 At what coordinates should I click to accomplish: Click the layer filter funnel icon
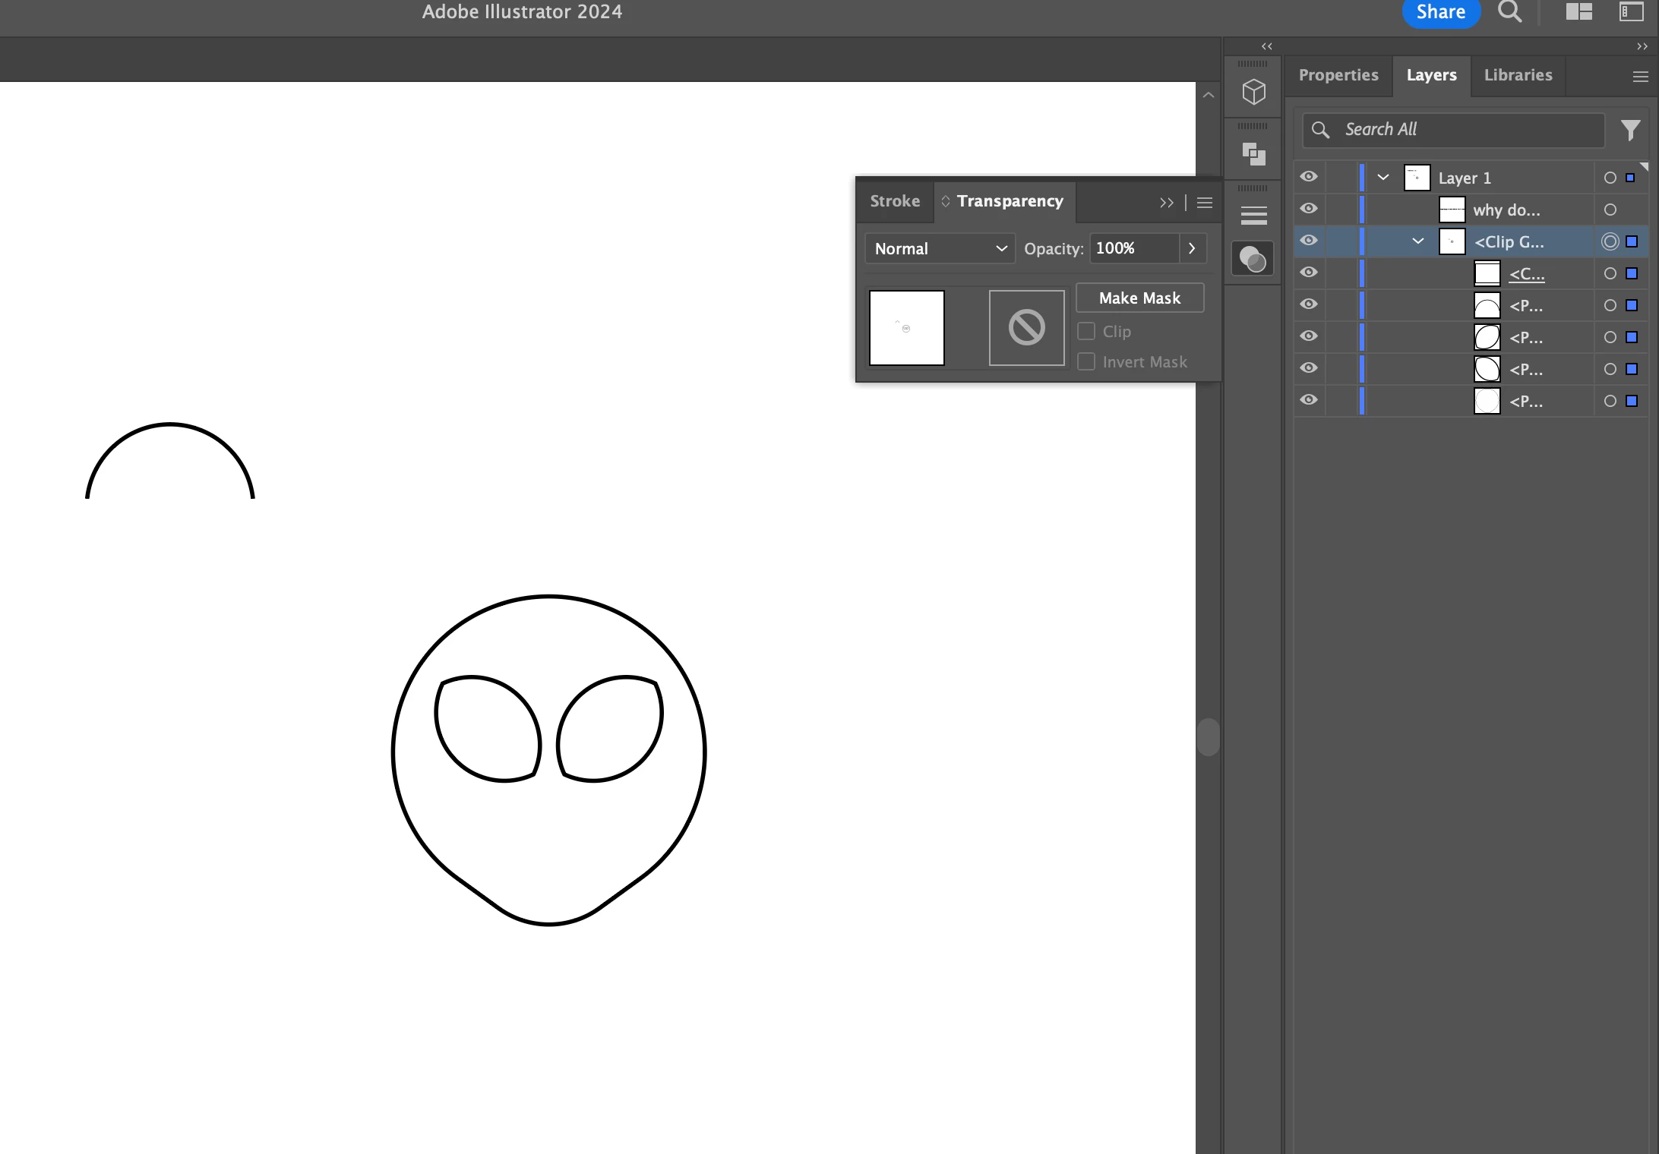(1630, 131)
